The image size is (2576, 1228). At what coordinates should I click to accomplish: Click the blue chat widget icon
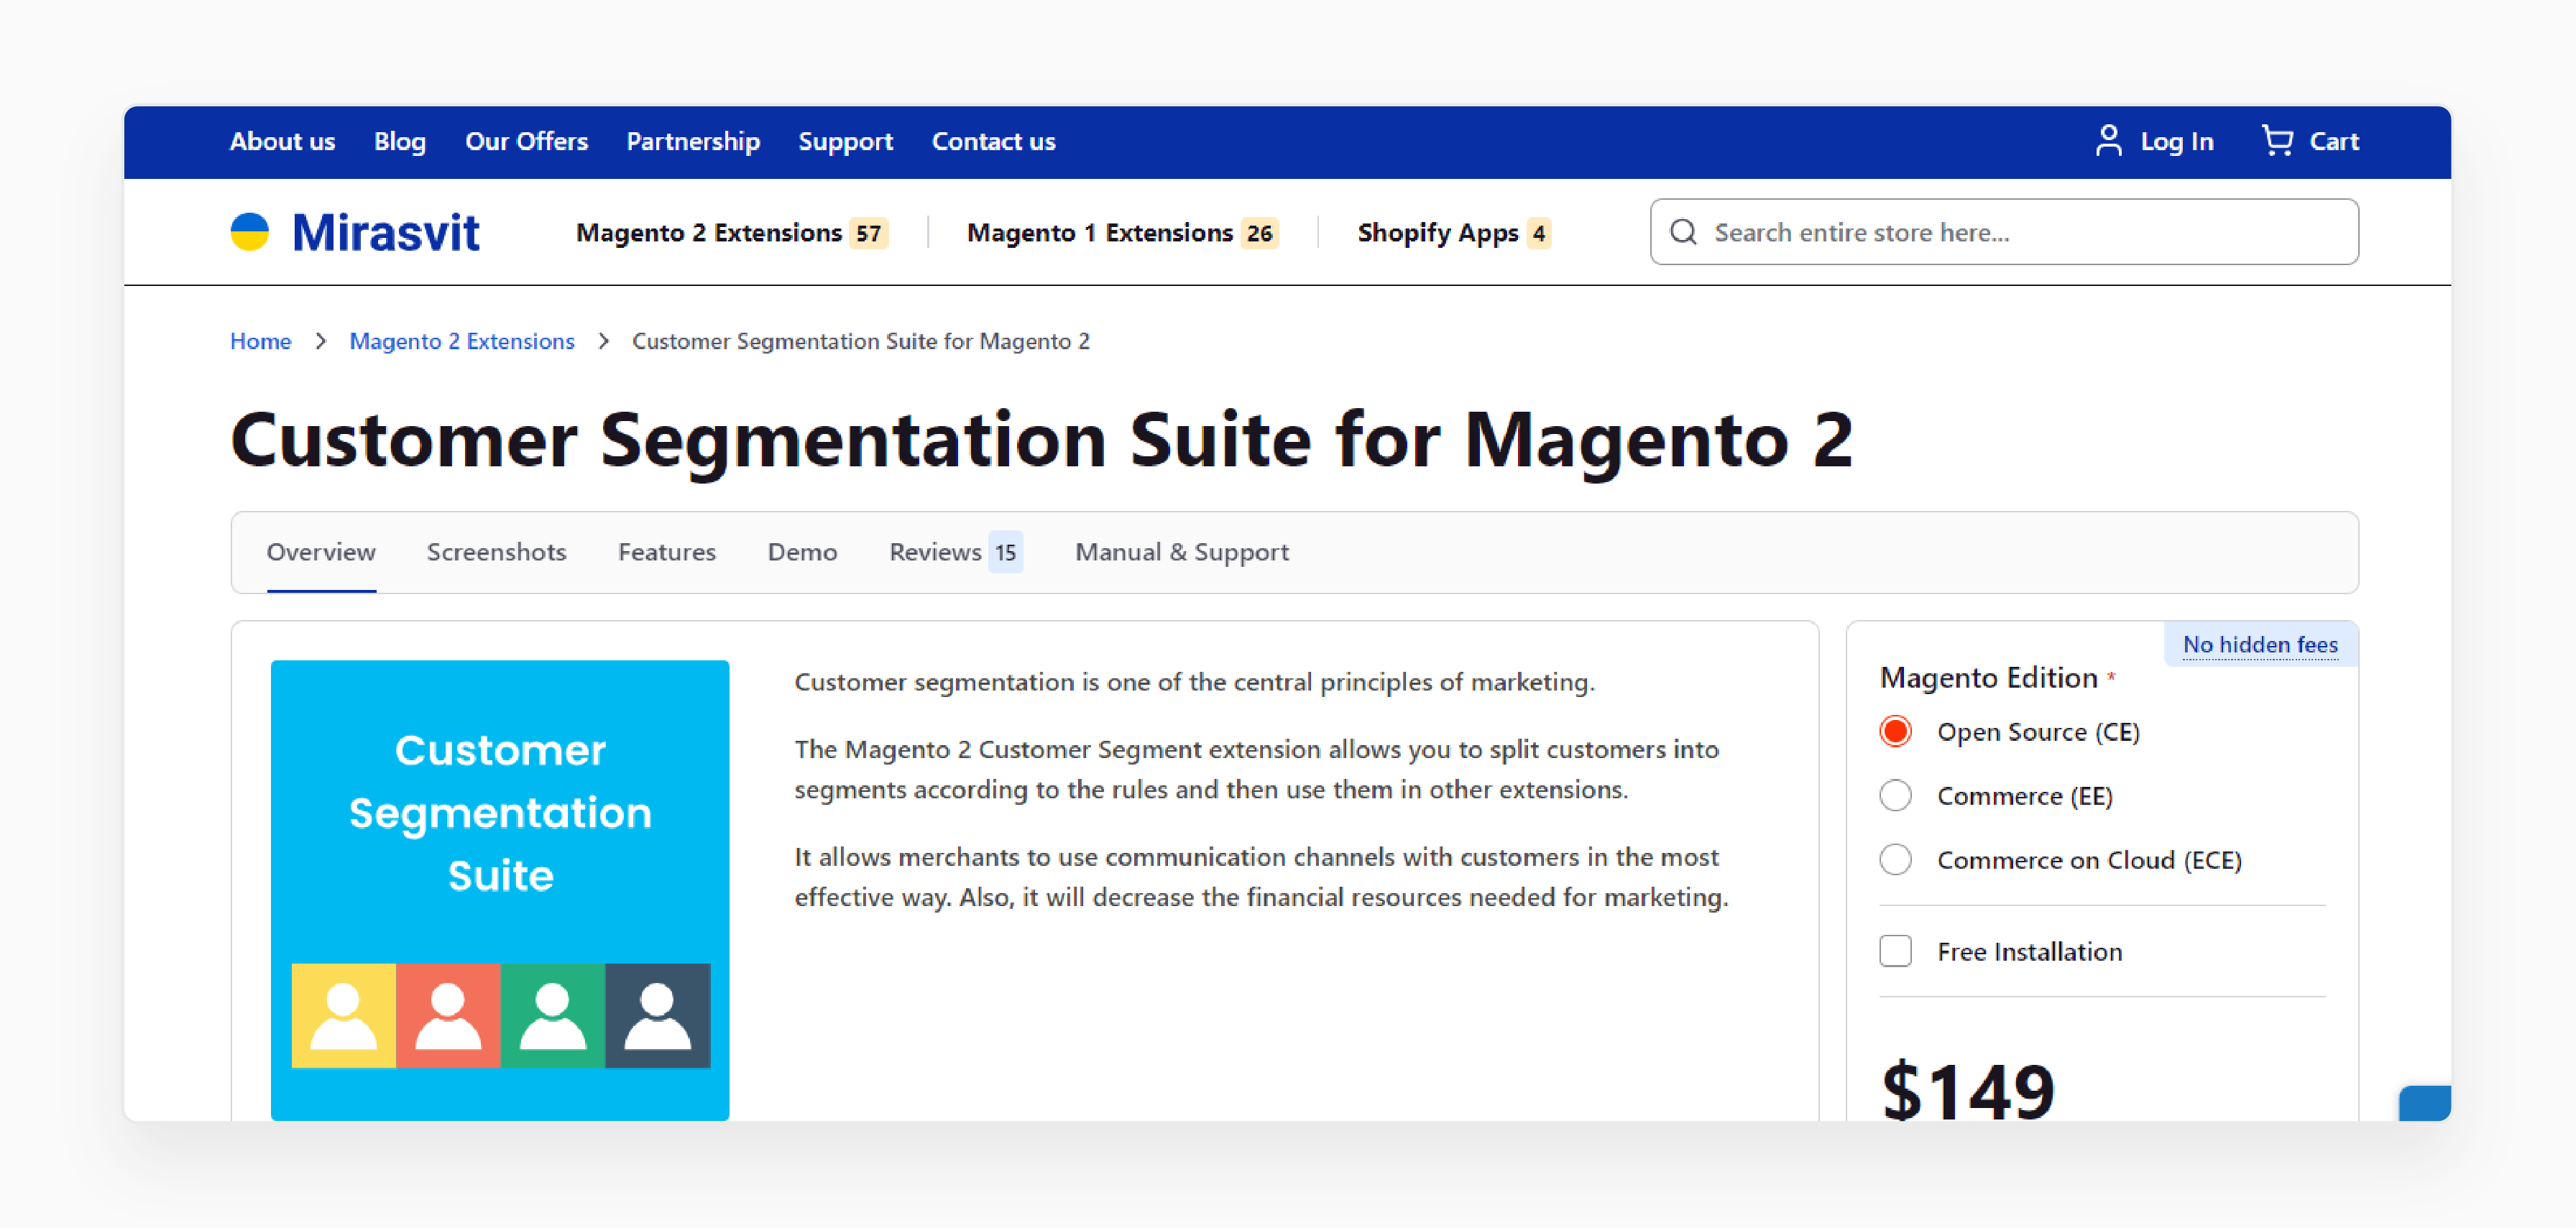(2424, 1102)
